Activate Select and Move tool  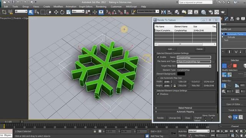pyautogui.click(x=56, y=12)
